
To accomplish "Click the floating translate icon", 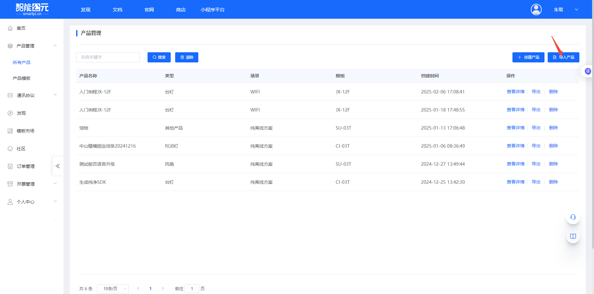I will (x=588, y=71).
